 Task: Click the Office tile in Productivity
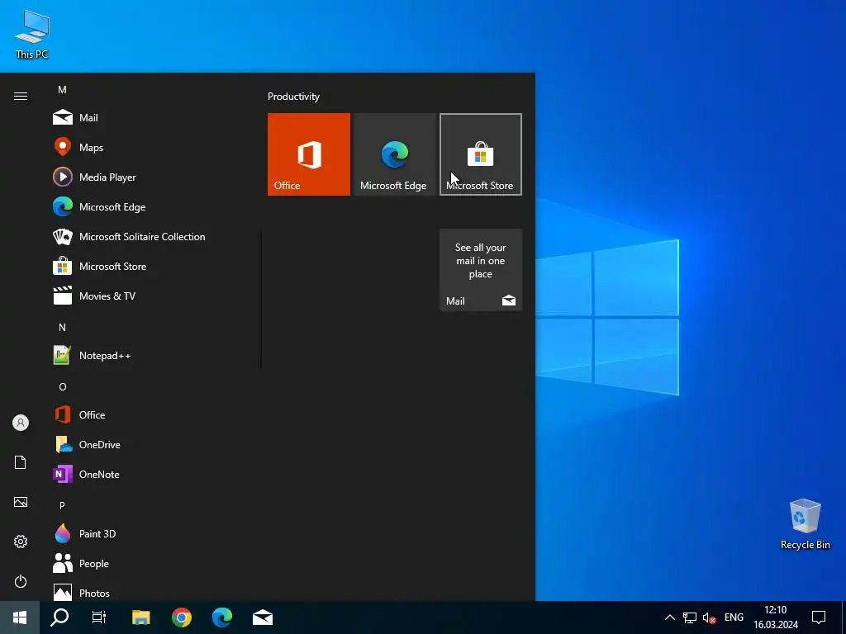309,154
